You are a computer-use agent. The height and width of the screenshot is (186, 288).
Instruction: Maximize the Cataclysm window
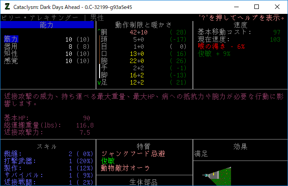tap(256, 7)
